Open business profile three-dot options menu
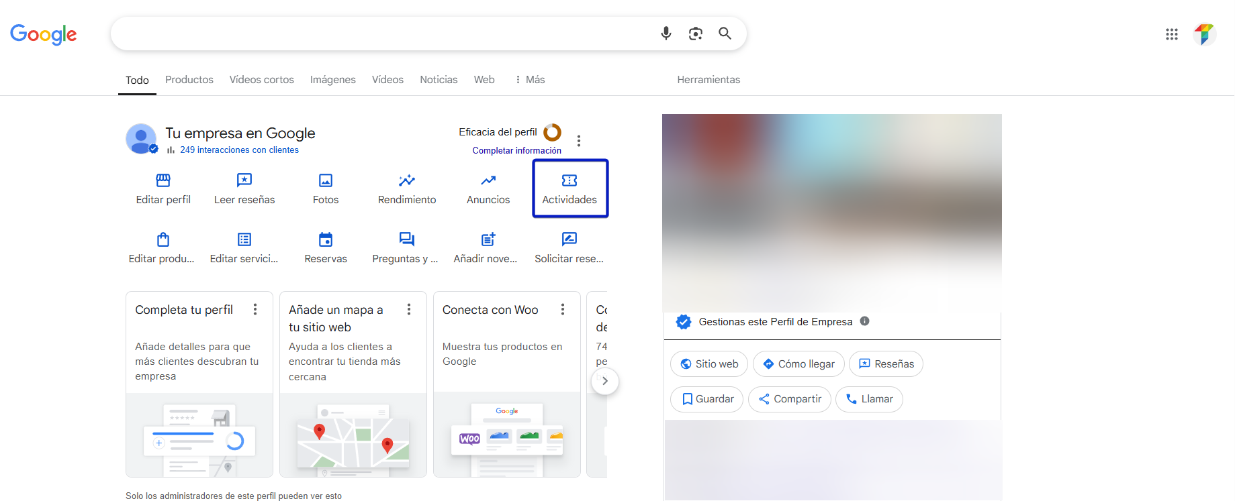1235x501 pixels. click(x=579, y=141)
